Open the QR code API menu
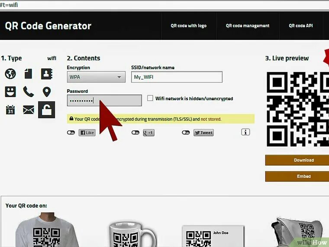Viewport: 329px width, 247px height. (301, 26)
